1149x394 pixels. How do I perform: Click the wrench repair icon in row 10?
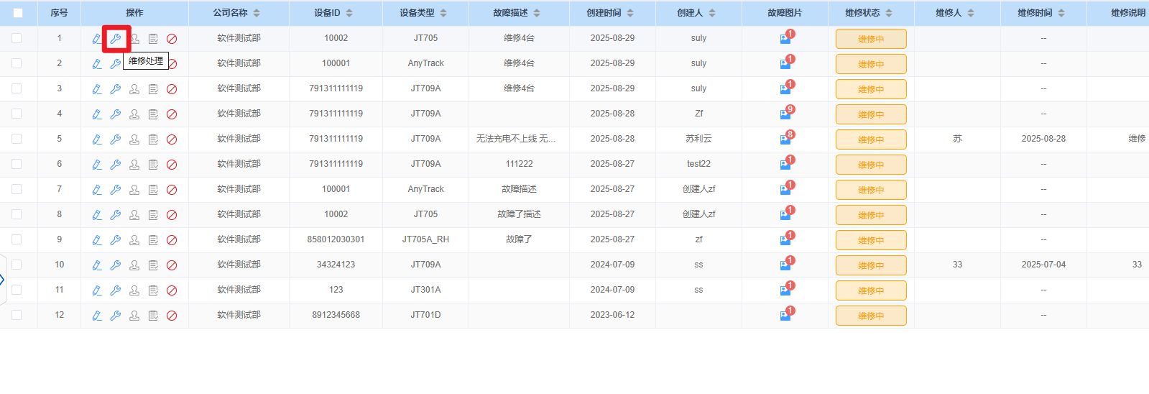[x=115, y=265]
